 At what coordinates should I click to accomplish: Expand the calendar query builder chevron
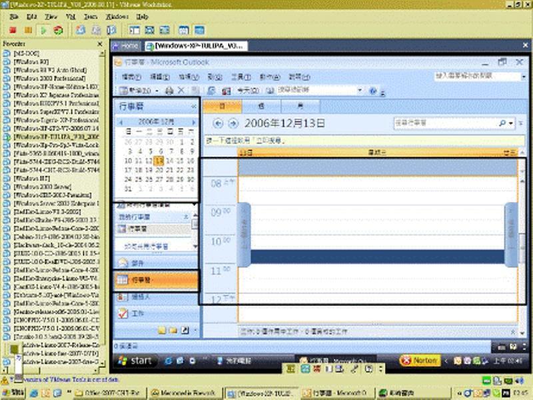pos(520,123)
